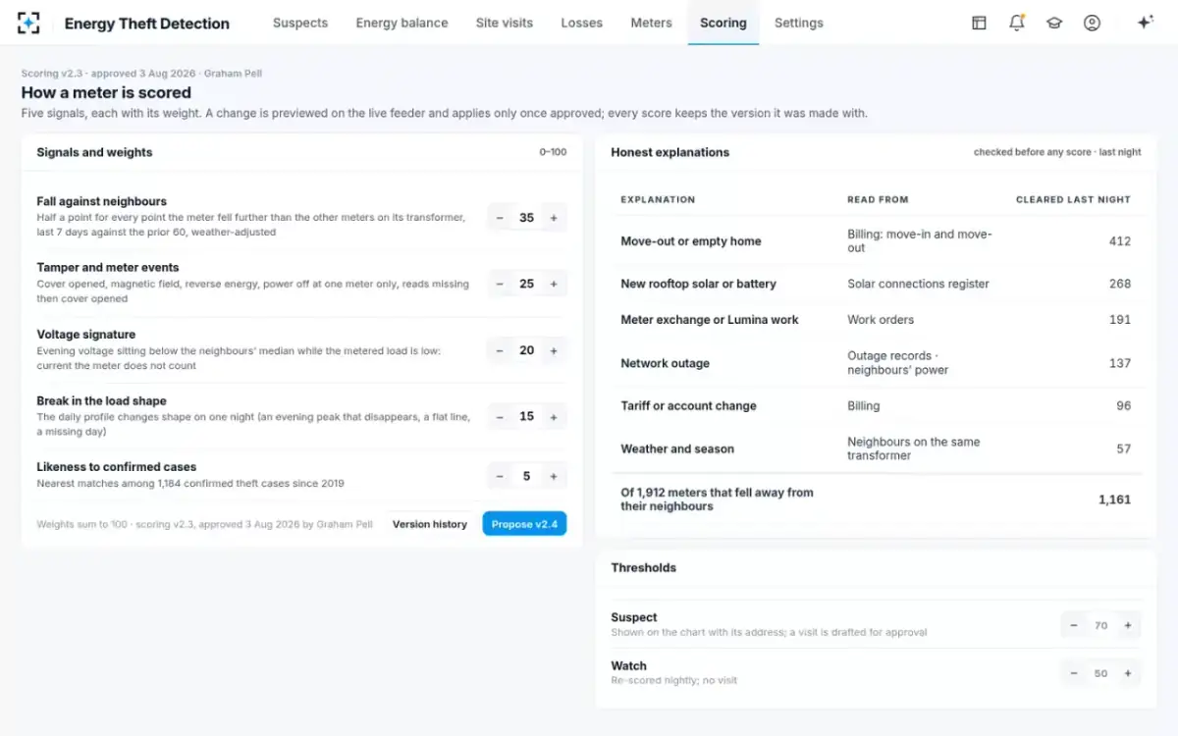The image size is (1178, 736).
Task: Open the Settings tab
Action: pos(799,23)
